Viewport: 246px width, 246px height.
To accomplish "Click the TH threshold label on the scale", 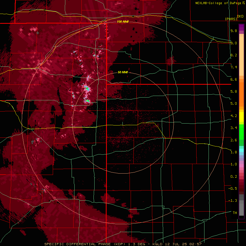I will (235, 213).
